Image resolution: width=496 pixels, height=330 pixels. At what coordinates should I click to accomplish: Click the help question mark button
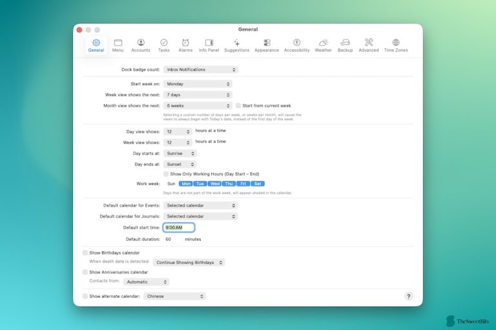408,296
